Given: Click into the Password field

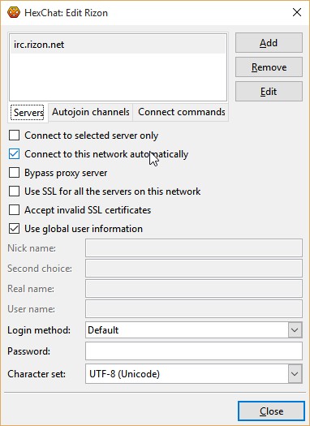Looking at the screenshot, I should pyautogui.click(x=194, y=351).
